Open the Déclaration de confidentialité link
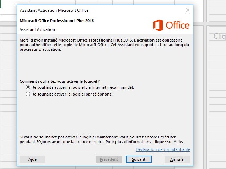226x169 pixels. click(x=163, y=149)
